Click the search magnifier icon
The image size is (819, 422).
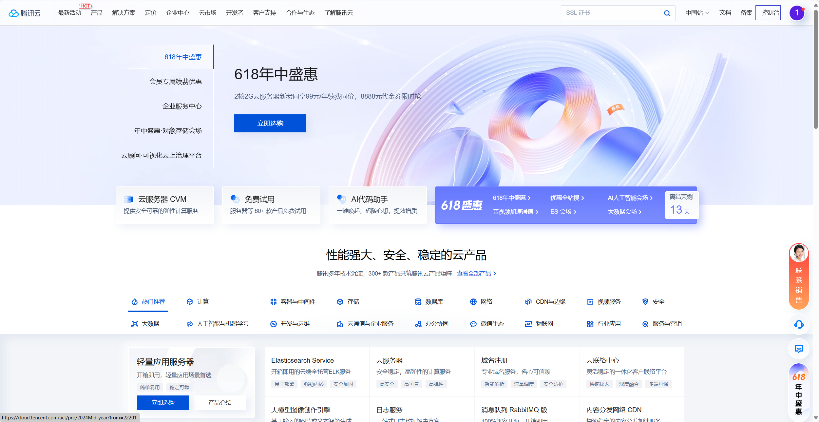(x=667, y=13)
